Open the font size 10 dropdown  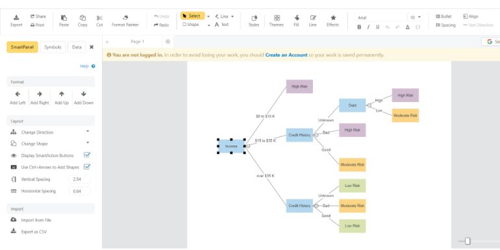(x=416, y=18)
